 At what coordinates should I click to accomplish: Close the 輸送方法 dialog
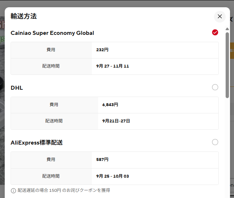pyautogui.click(x=219, y=16)
